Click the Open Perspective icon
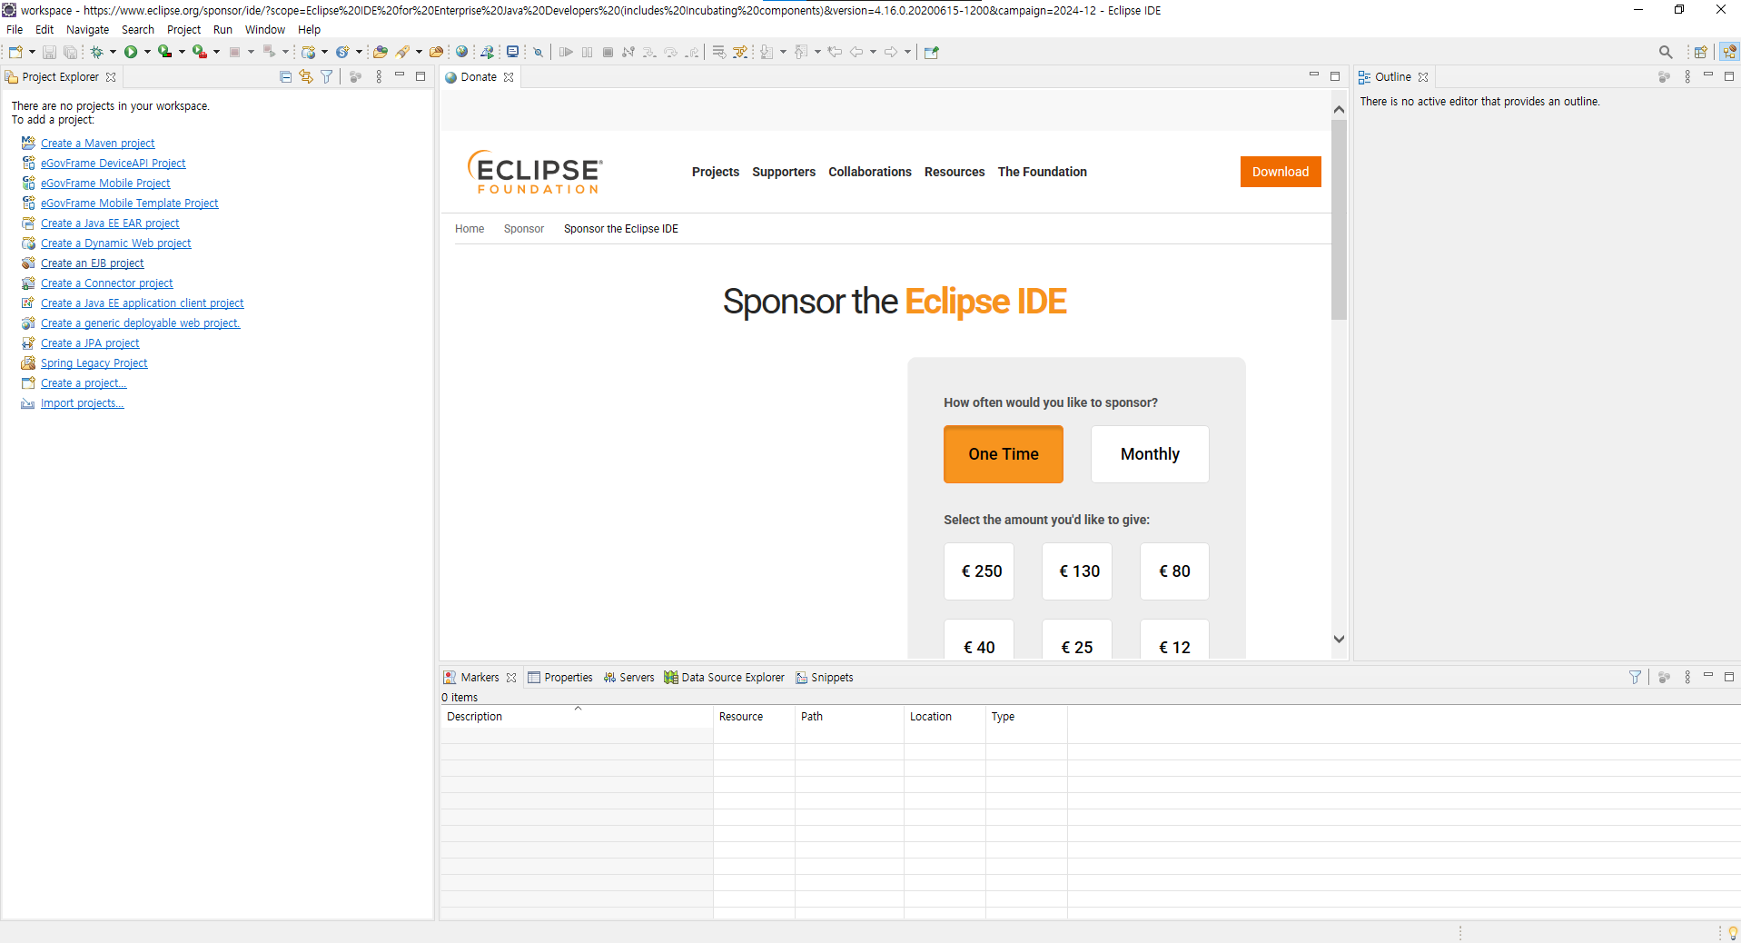Image resolution: width=1741 pixels, height=943 pixels. (1701, 52)
